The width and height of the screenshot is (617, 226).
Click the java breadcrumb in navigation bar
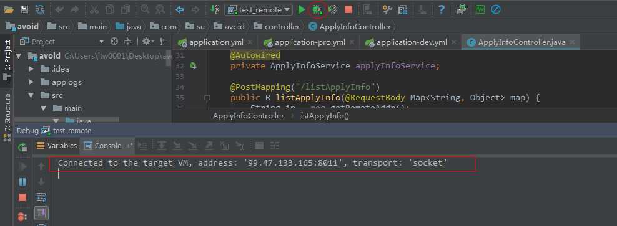click(x=128, y=26)
